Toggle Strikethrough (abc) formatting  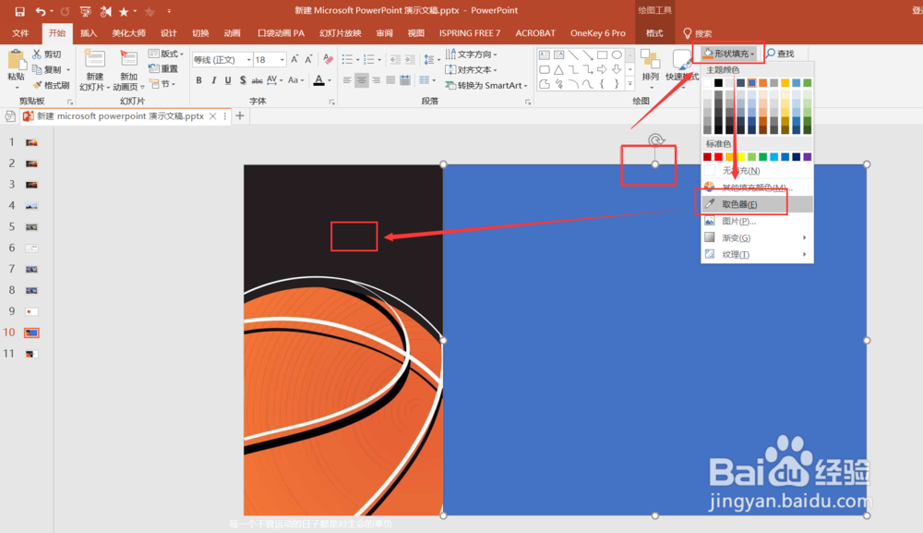pyautogui.click(x=258, y=80)
